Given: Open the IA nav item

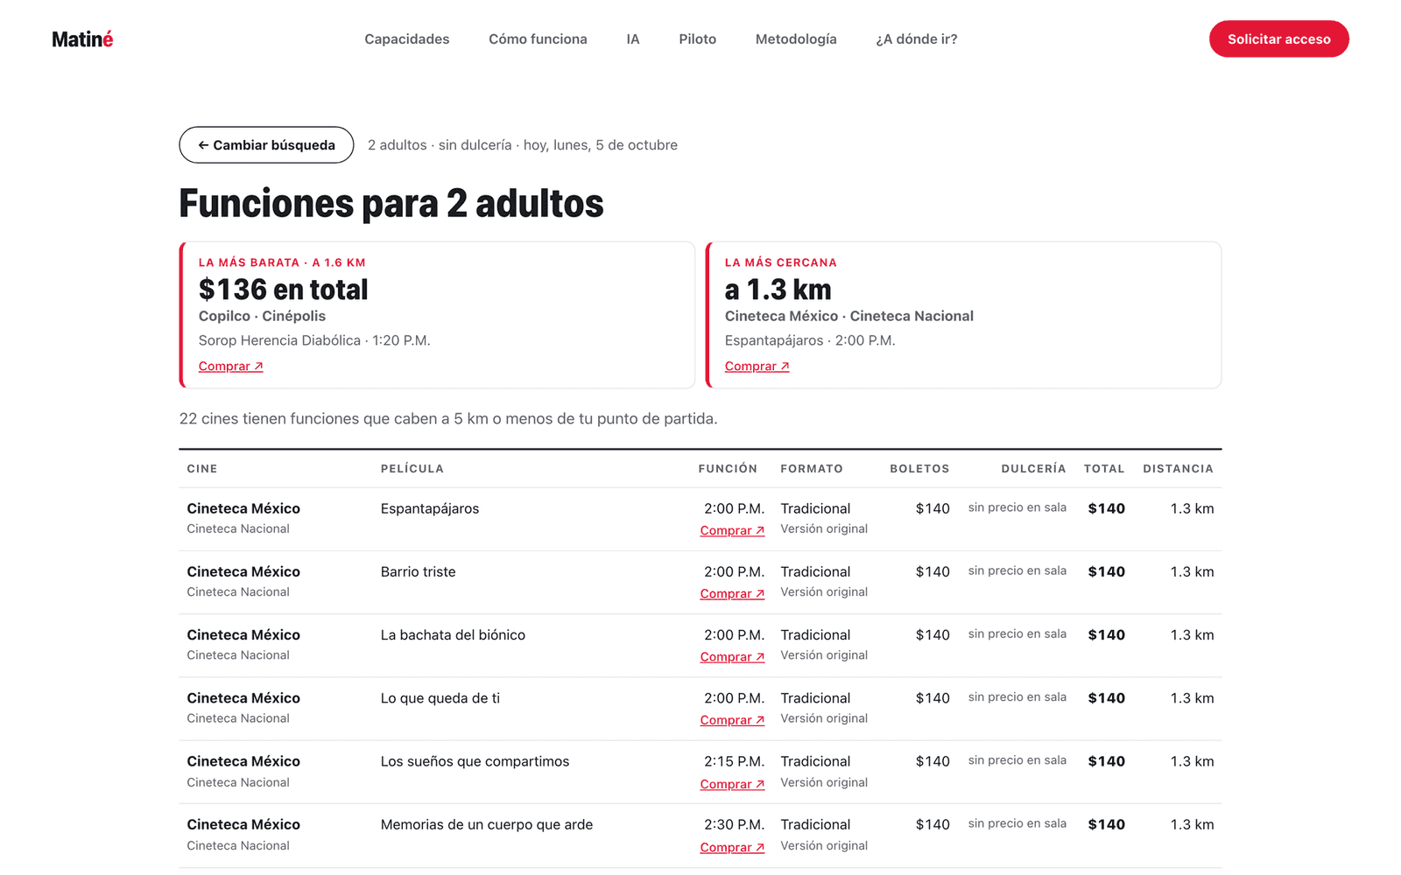Looking at the screenshot, I should (633, 39).
